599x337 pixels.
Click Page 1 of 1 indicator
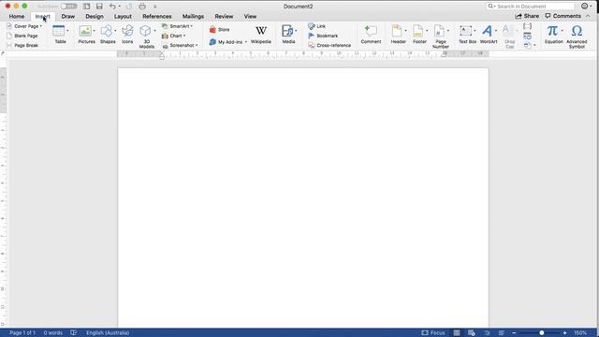pyautogui.click(x=22, y=333)
